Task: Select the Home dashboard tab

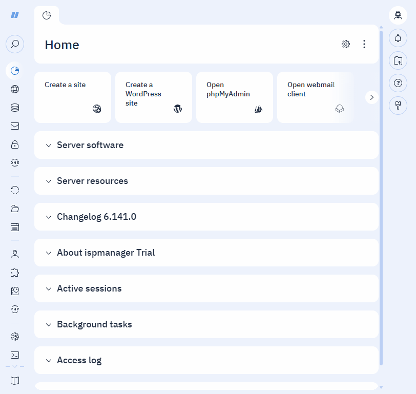Action: (47, 15)
